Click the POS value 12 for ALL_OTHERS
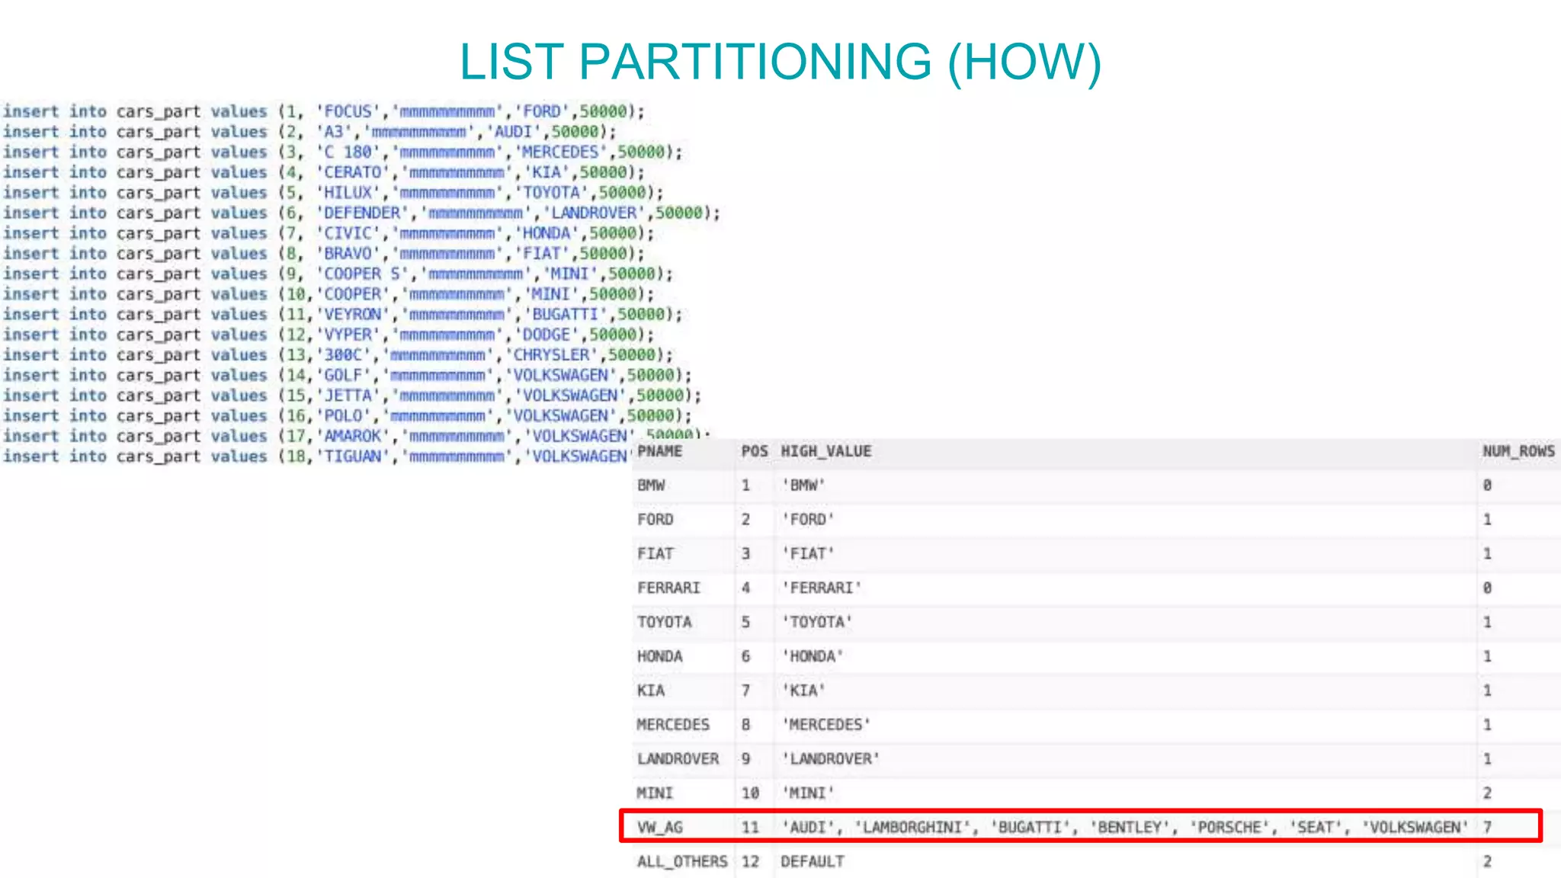Screen dimensions: 1561x878 [750, 862]
